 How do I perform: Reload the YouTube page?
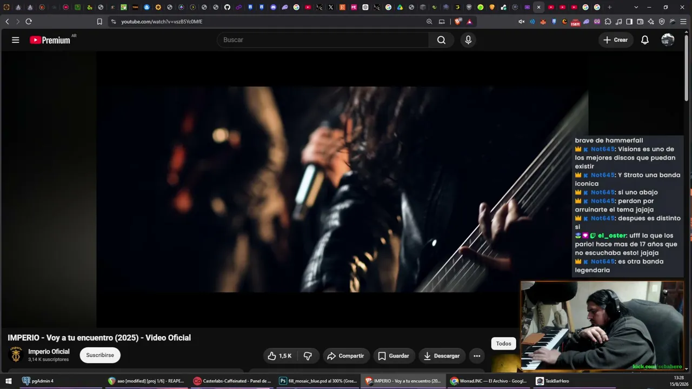[x=29, y=22]
